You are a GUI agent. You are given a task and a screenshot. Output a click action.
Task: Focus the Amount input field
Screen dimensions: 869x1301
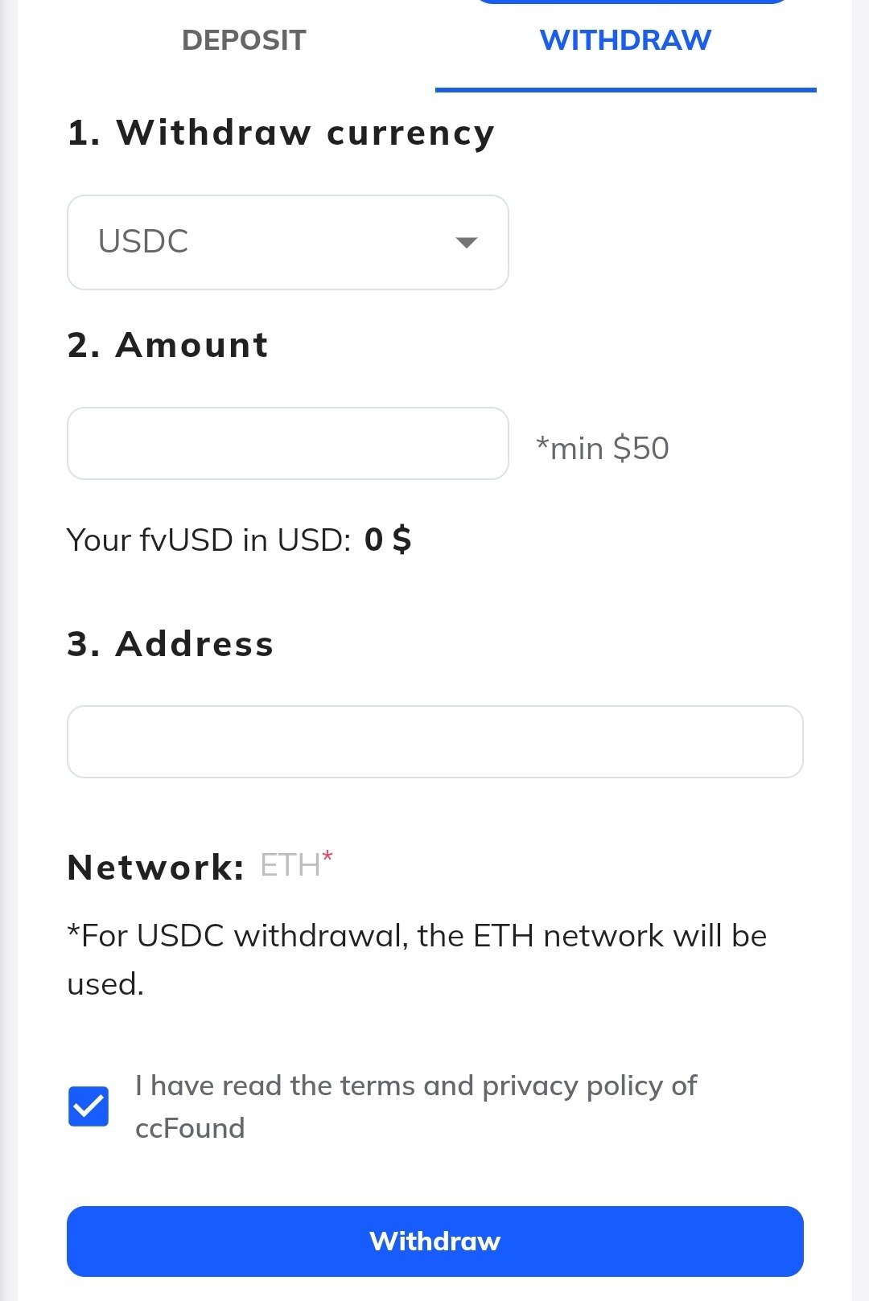(x=287, y=444)
